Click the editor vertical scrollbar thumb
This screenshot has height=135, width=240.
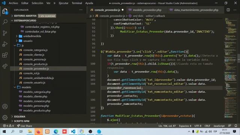(238, 58)
